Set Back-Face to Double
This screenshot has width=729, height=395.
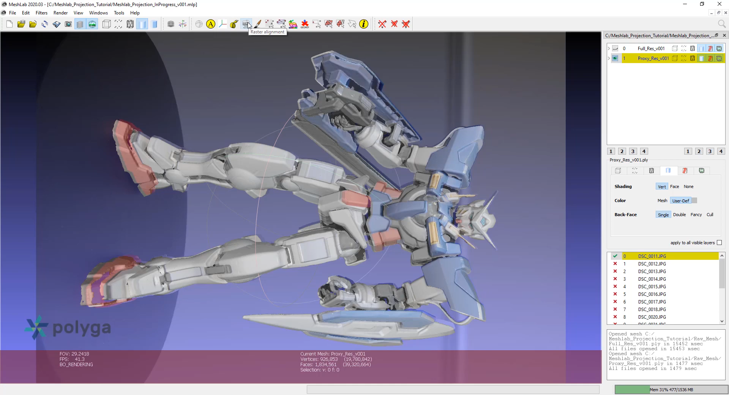pyautogui.click(x=679, y=215)
